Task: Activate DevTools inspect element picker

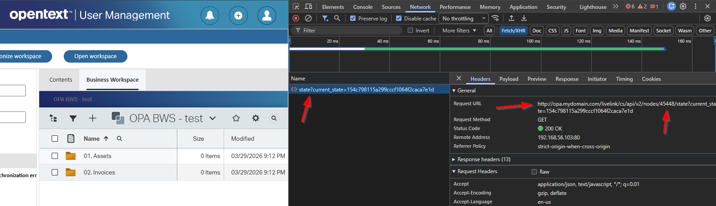Action: pos(296,7)
